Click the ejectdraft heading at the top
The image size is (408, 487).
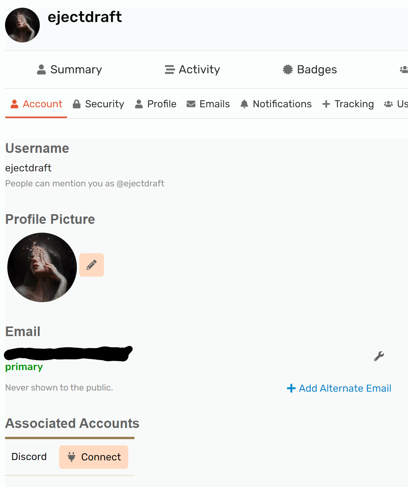tap(85, 17)
